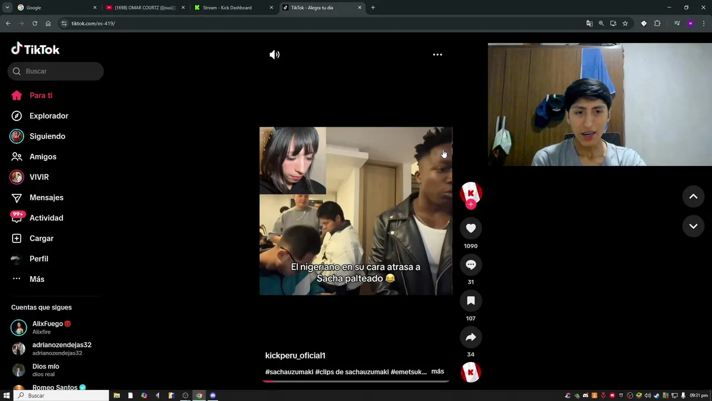This screenshot has height=401, width=712.
Task: Open the purple W Chrome profile
Action: (690, 23)
